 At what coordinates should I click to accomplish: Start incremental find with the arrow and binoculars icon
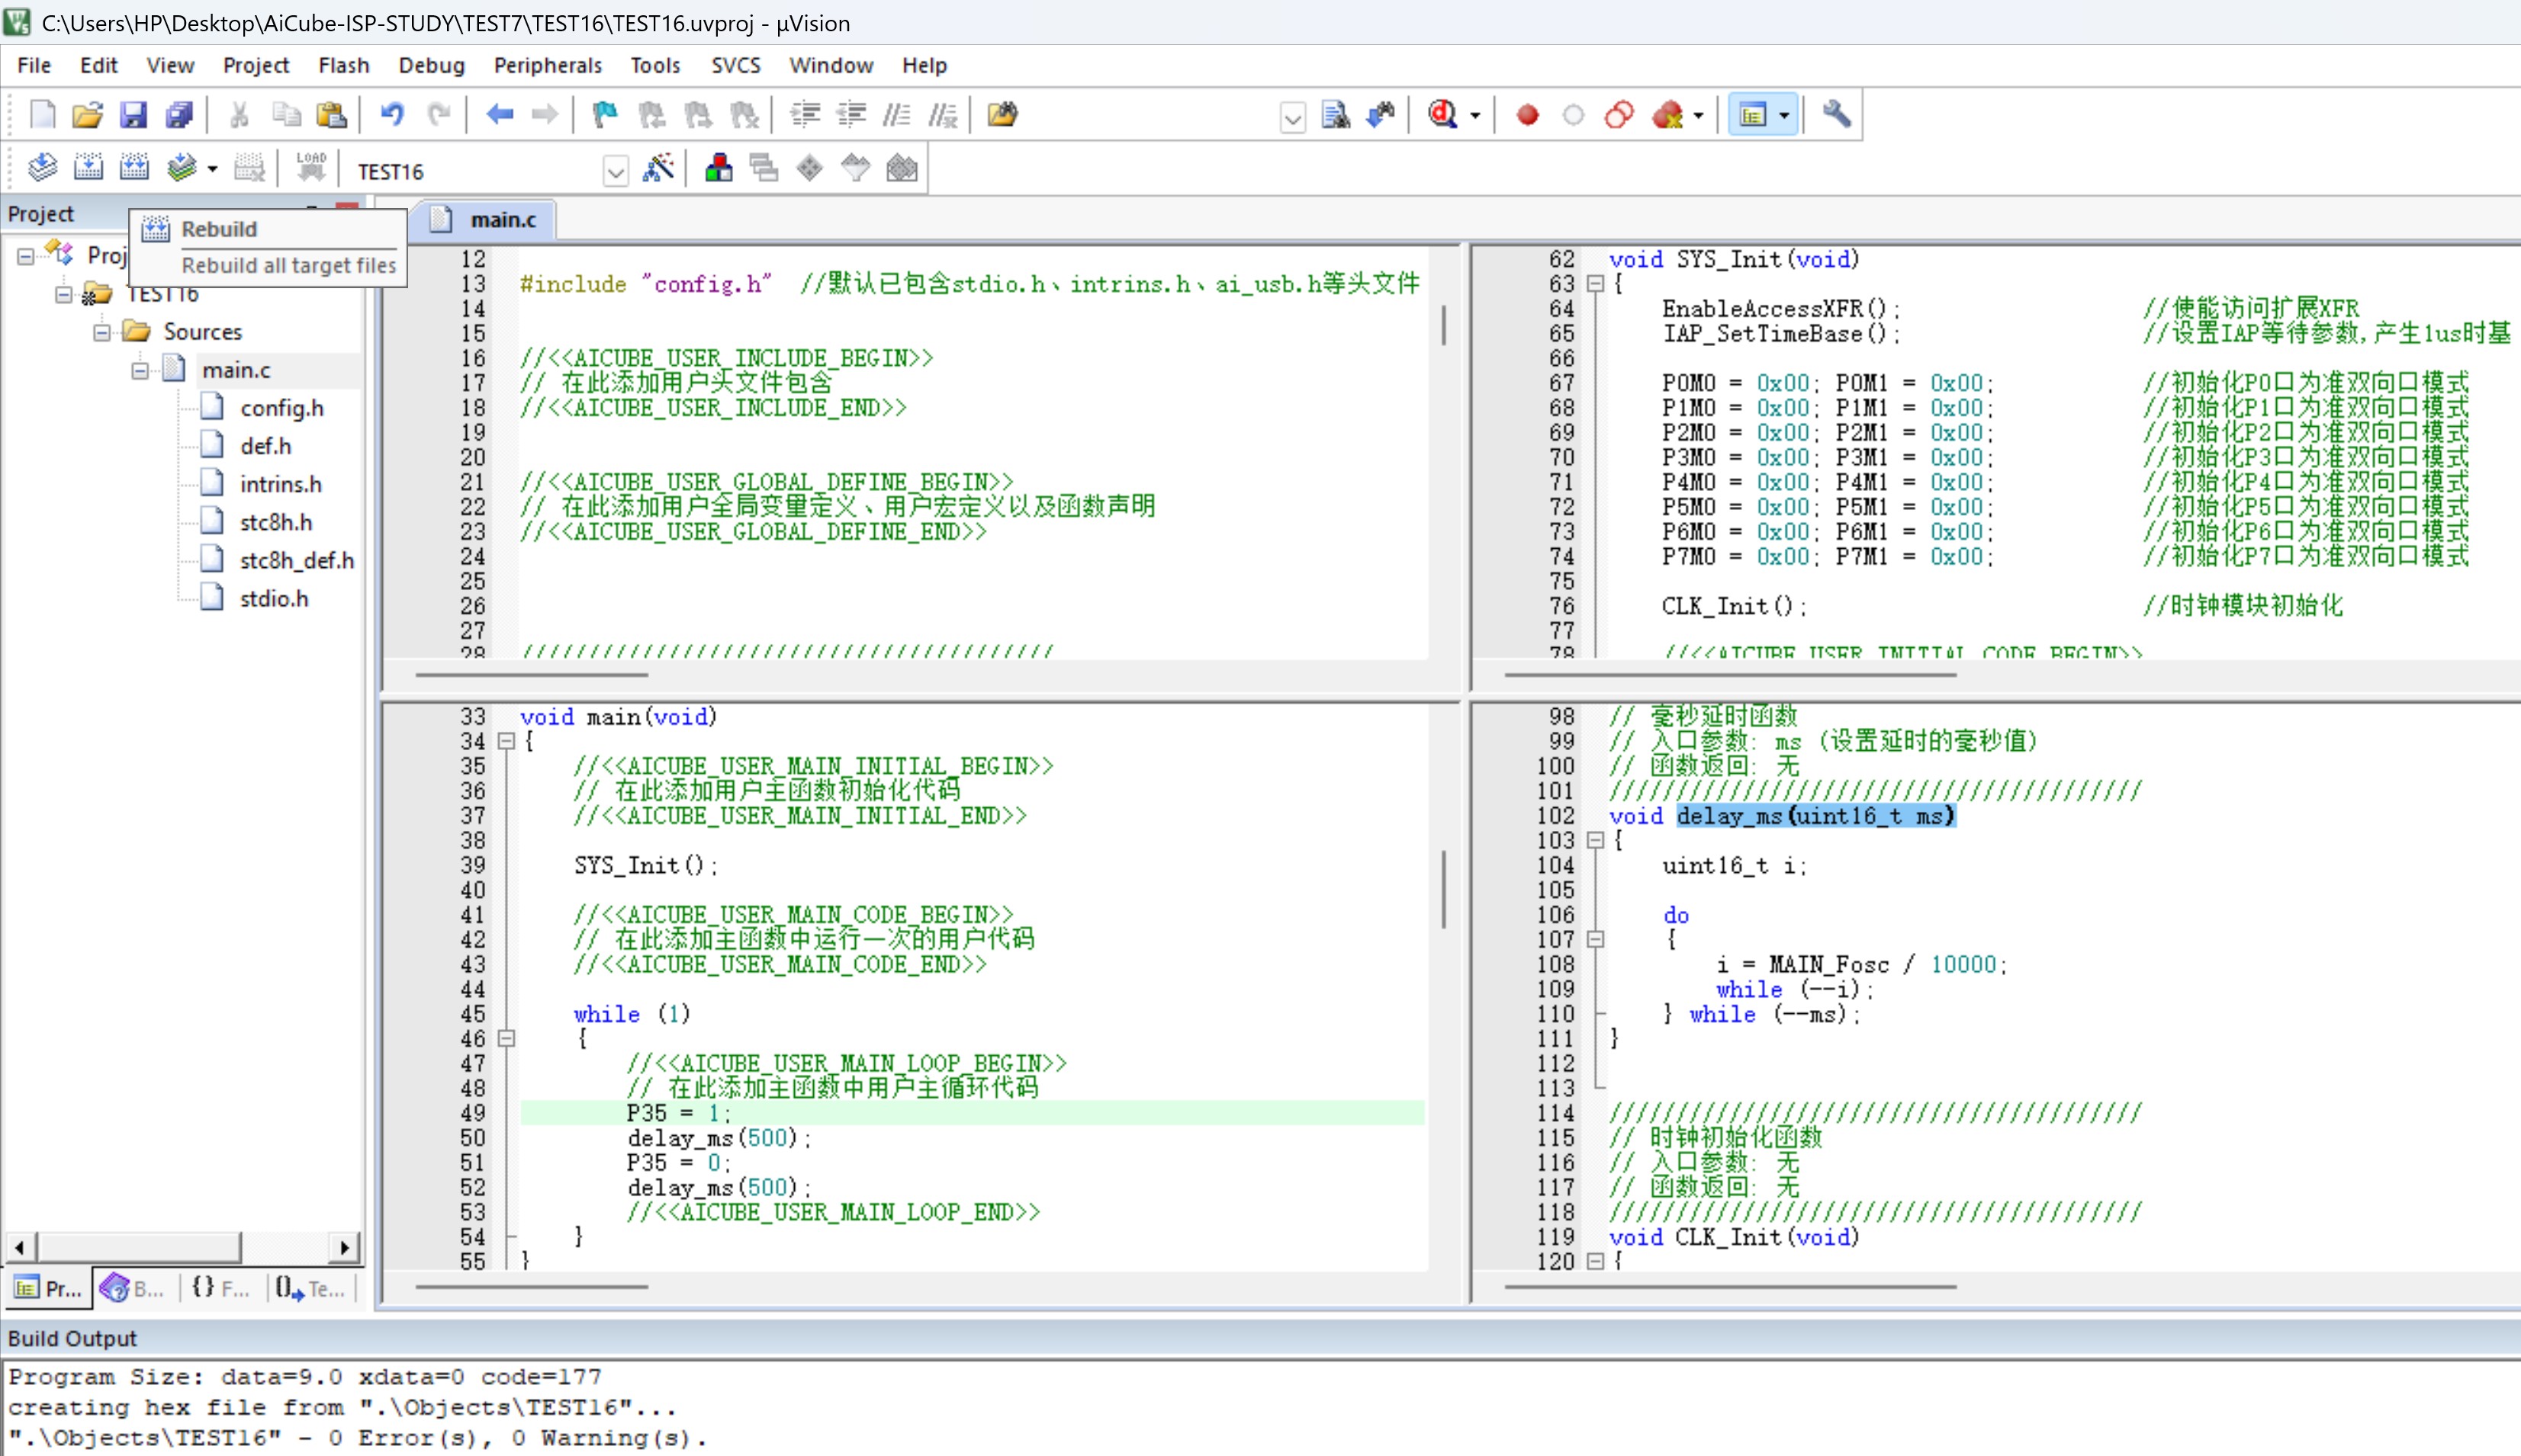[x=1381, y=115]
